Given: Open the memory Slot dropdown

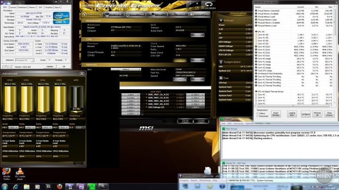Looking at the screenshot, I should point(126,69).
